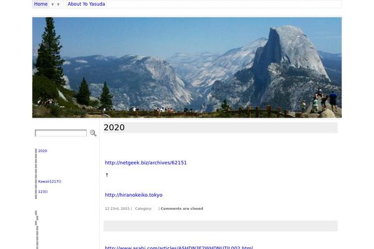Click the gray bullet marker beside sidebar 2020

tap(36, 151)
